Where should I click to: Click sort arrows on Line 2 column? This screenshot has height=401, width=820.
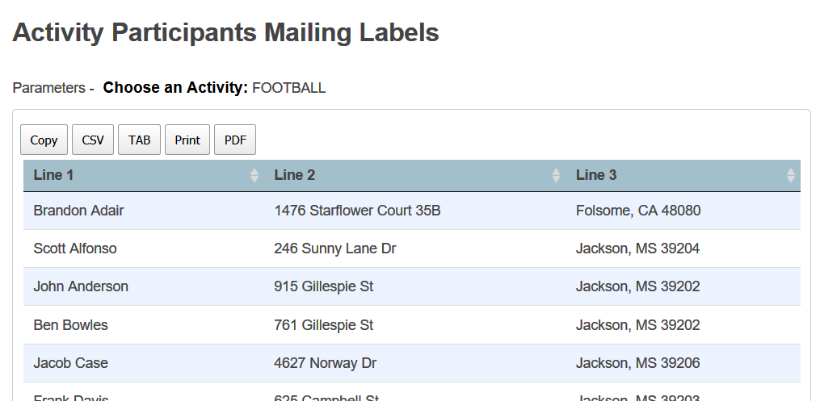(556, 175)
